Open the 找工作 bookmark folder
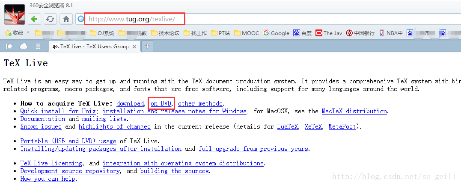The image size is (461, 185). tap(195, 33)
